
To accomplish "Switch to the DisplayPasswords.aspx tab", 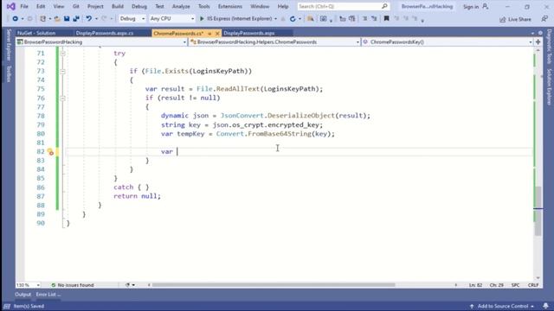I will click(249, 33).
